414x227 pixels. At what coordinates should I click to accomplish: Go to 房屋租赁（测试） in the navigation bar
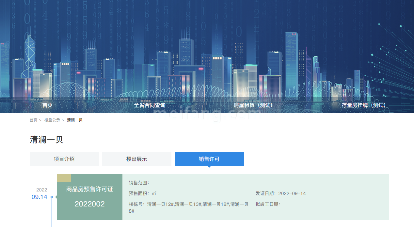click(x=253, y=105)
